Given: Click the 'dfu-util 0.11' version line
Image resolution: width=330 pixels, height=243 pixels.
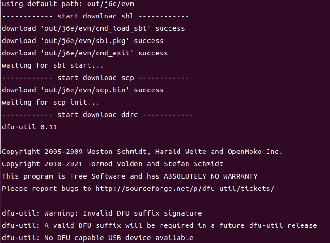Looking at the screenshot, I should 29,127.
